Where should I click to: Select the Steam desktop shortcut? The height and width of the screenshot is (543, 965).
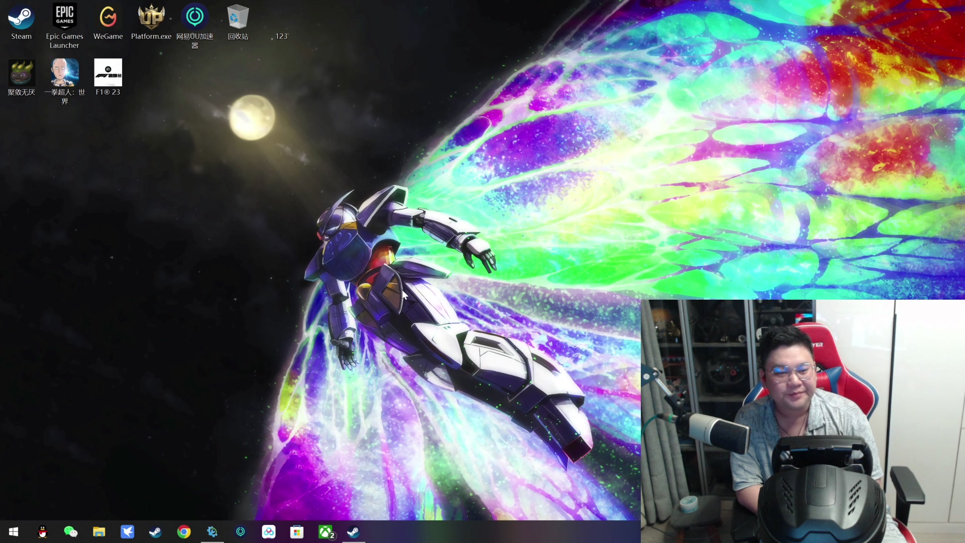click(x=21, y=22)
